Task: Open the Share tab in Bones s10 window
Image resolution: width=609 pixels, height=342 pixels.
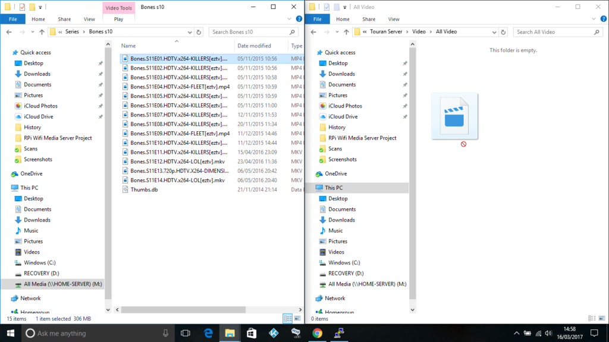Action: (x=64, y=19)
